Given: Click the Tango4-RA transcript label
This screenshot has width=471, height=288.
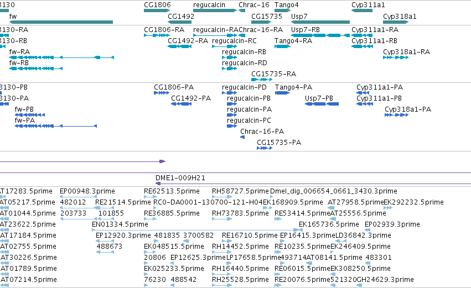Looking at the screenshot, I should click(x=293, y=41).
